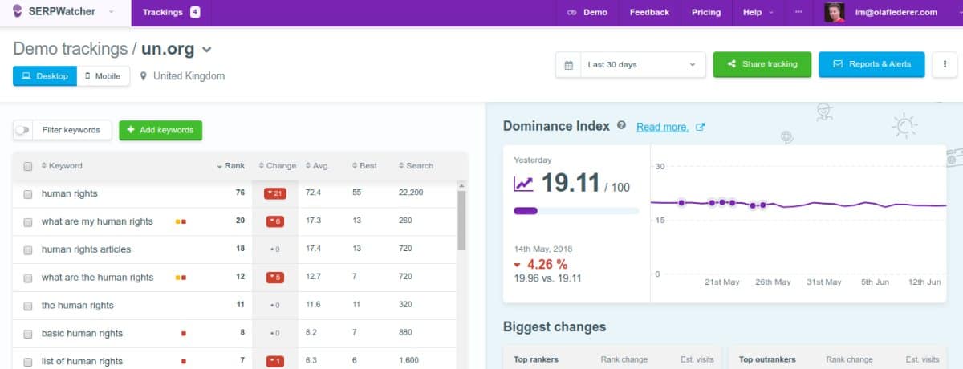Click the user avatar picture
Screen dimensions: 963x369
[x=835, y=12]
